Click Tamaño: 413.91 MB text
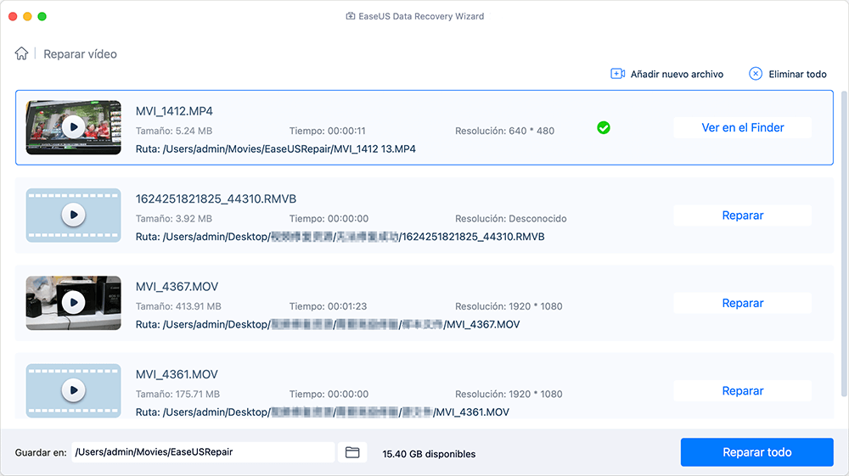This screenshot has width=849, height=476. pyautogui.click(x=178, y=306)
